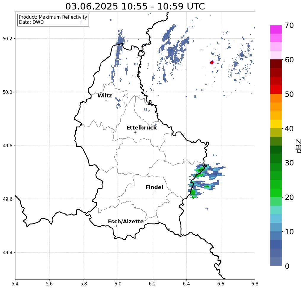The width and height of the screenshot is (305, 289).
Task: Click the longitude label 6.8
Action: [x=255, y=284]
